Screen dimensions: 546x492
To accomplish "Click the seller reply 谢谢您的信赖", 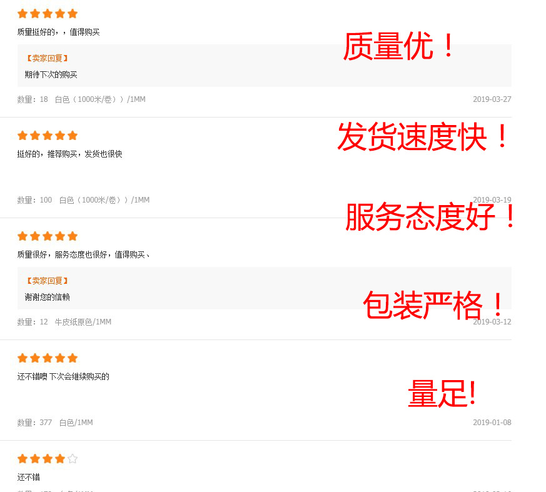I will (47, 297).
